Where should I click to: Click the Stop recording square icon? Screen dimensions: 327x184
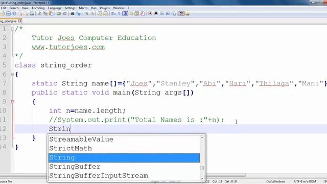click(156, 14)
